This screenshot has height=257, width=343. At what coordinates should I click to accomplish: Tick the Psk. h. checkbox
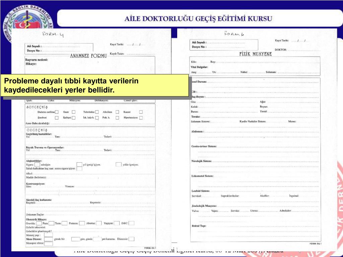pyautogui.click(x=118, y=118)
